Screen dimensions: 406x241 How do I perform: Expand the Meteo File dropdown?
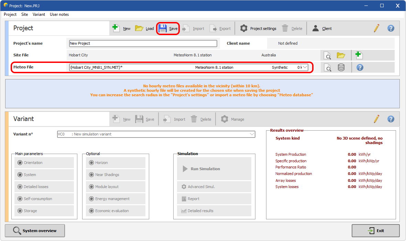305,67
